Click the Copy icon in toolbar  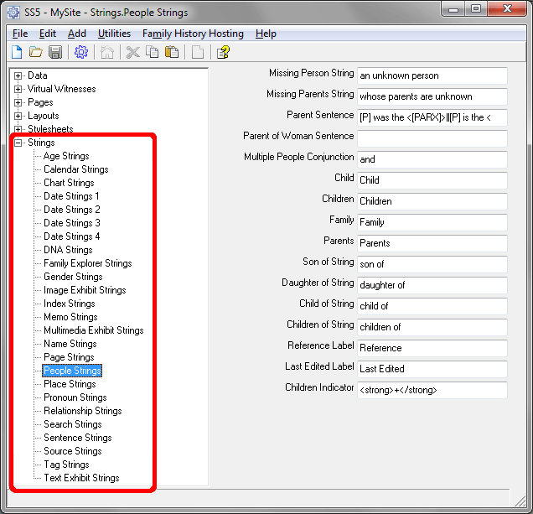point(152,53)
